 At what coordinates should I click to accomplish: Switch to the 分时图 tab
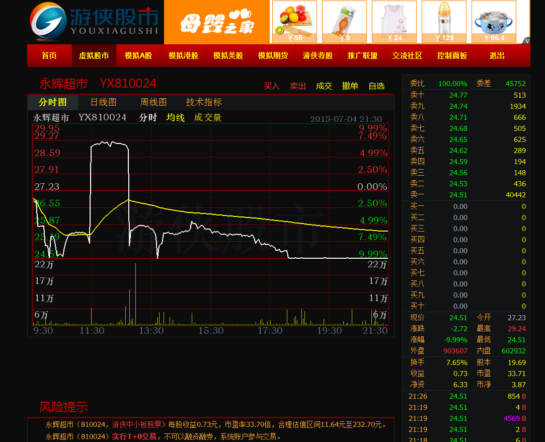tap(52, 102)
